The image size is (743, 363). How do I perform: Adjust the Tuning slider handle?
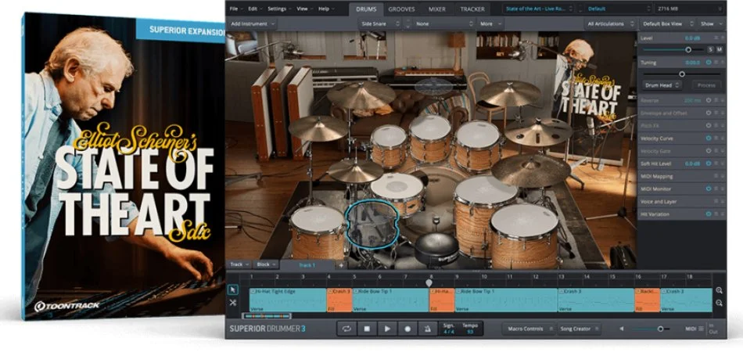(682, 74)
